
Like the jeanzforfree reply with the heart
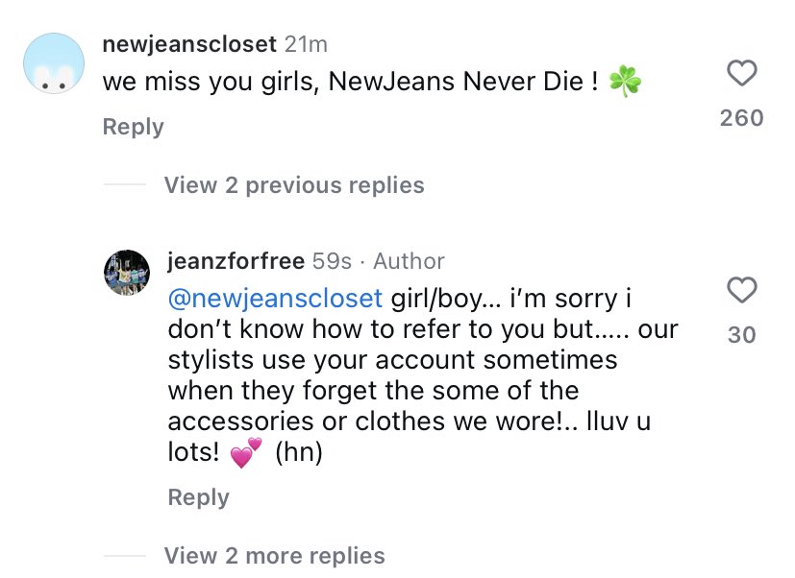(x=741, y=290)
